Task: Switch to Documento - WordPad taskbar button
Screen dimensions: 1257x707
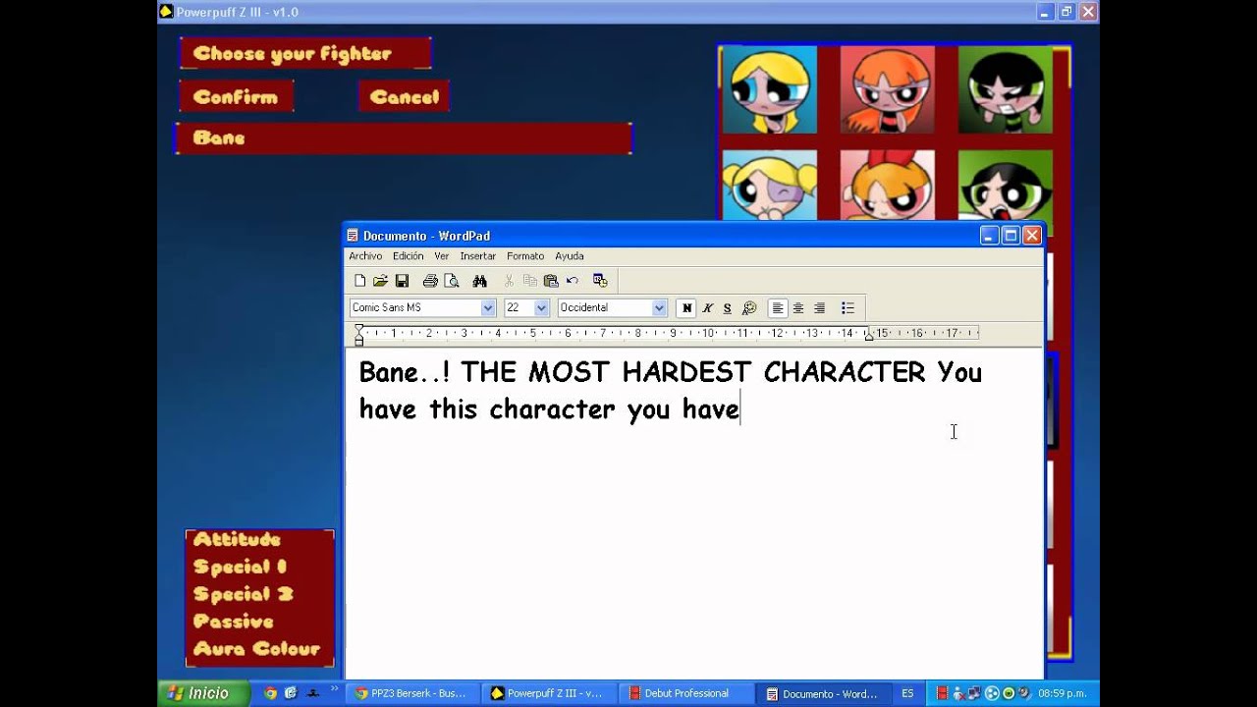Action: pos(823,693)
